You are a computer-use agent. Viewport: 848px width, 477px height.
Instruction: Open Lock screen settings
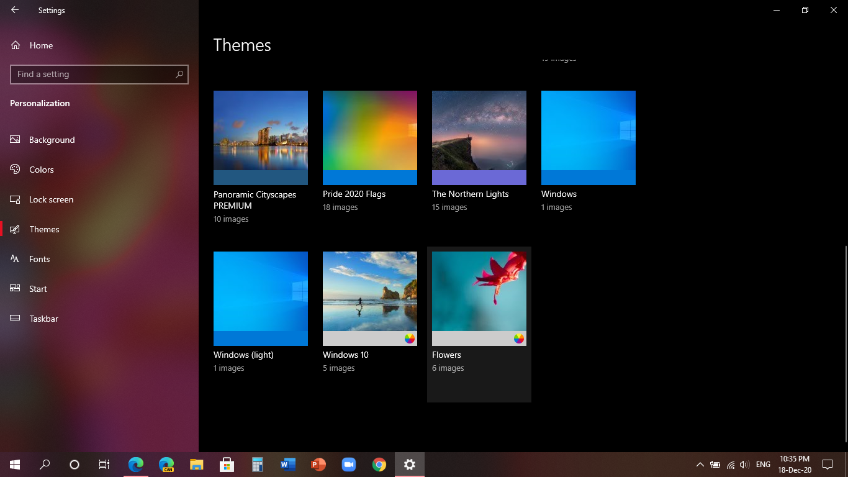(99, 199)
